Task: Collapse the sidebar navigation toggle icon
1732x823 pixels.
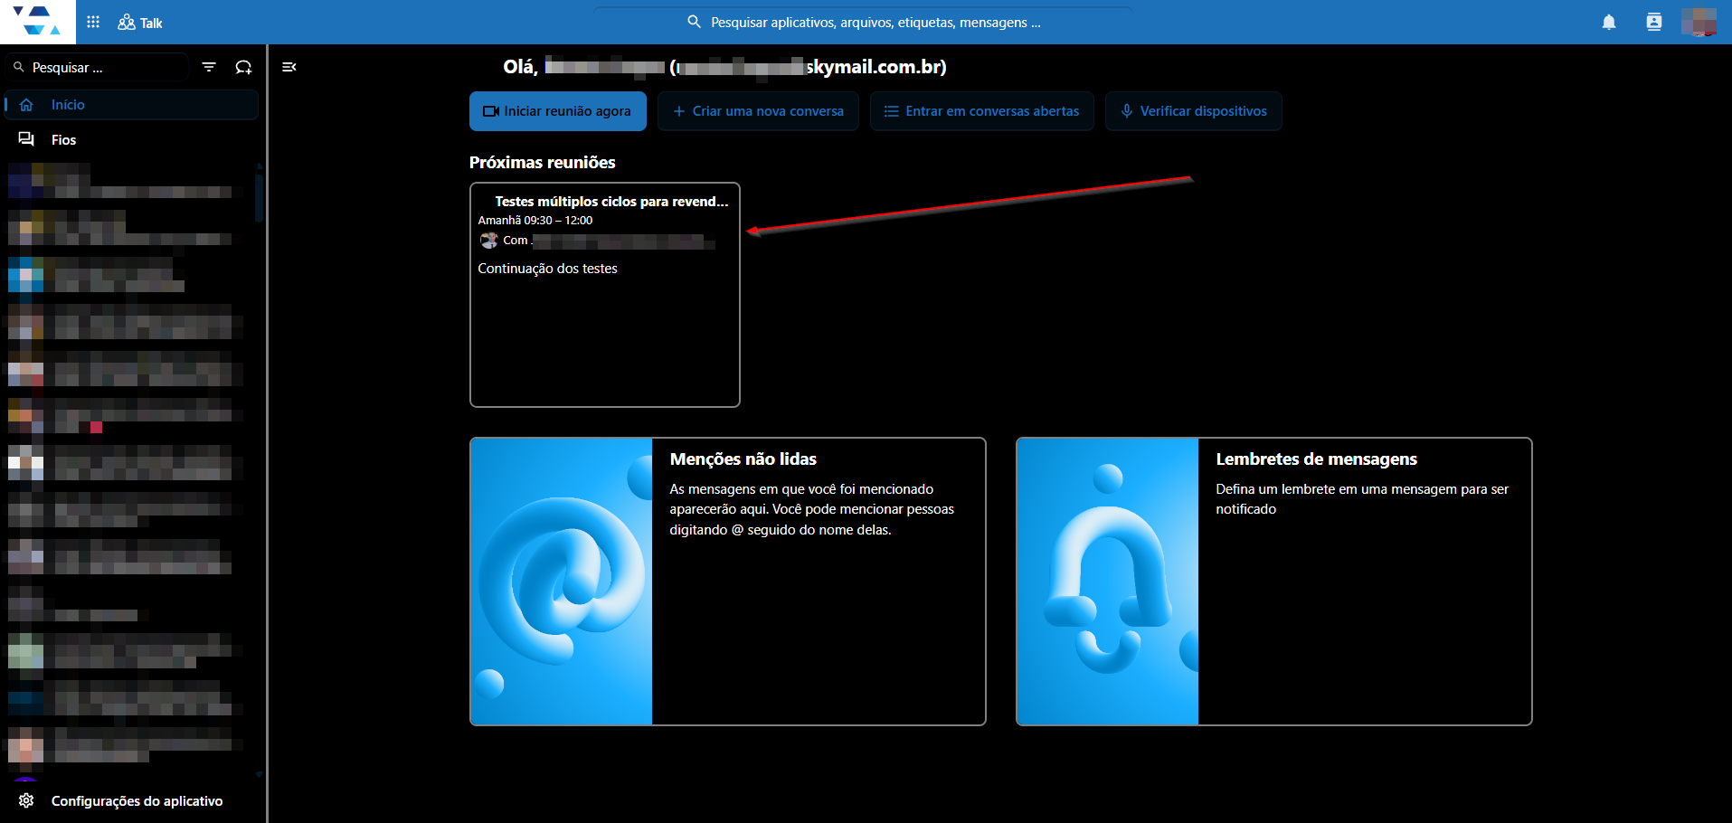Action: (289, 67)
